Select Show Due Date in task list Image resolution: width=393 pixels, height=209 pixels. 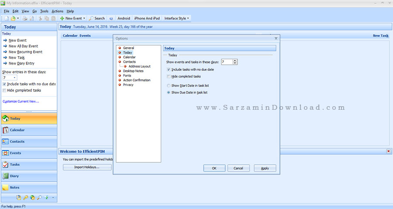click(169, 92)
